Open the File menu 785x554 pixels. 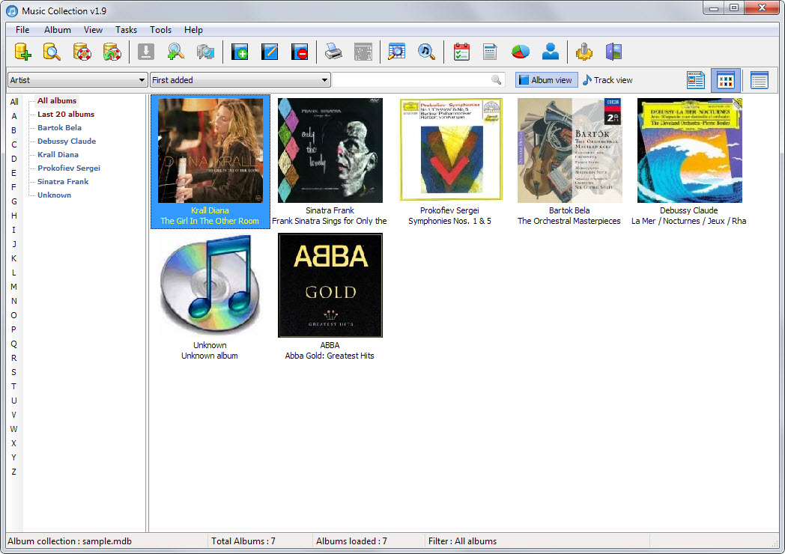pos(22,30)
